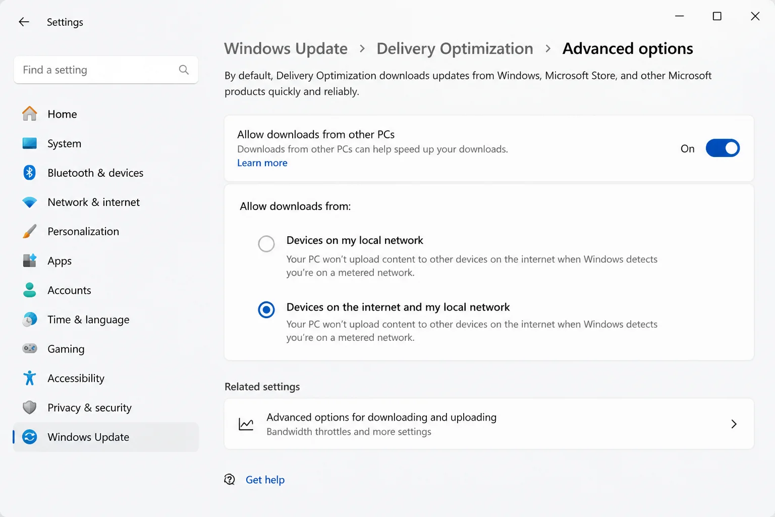
Task: Open Privacy & security label
Action: click(89, 407)
